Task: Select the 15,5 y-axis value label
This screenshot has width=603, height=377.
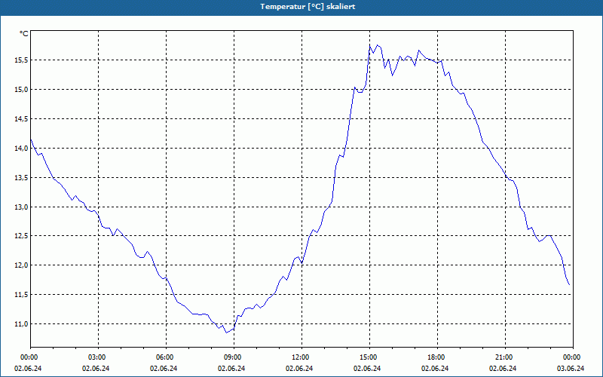Action: click(x=21, y=60)
